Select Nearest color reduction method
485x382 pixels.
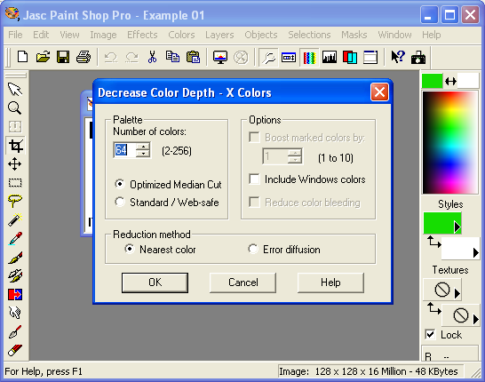[130, 249]
